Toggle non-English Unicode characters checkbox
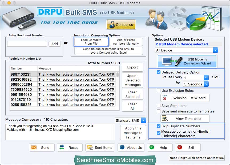Image resolution: width=230 pixels, height=165 pixels. click(x=158, y=133)
